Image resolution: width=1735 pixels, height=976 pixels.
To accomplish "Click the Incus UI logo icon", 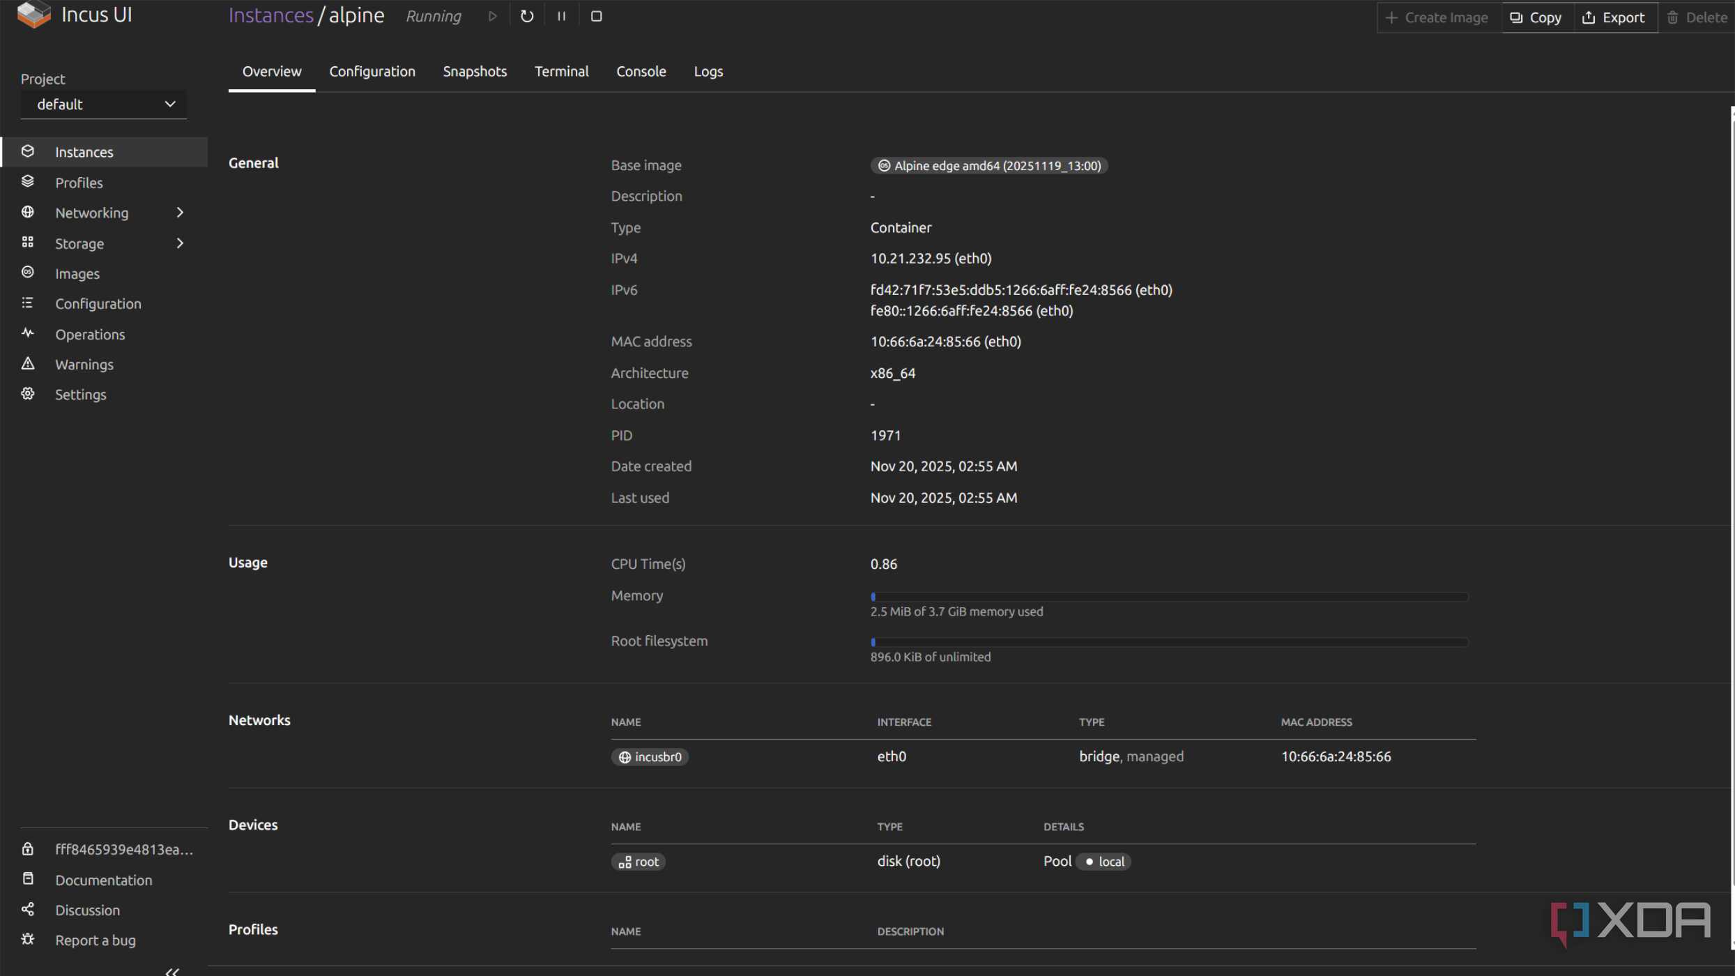I will point(34,15).
